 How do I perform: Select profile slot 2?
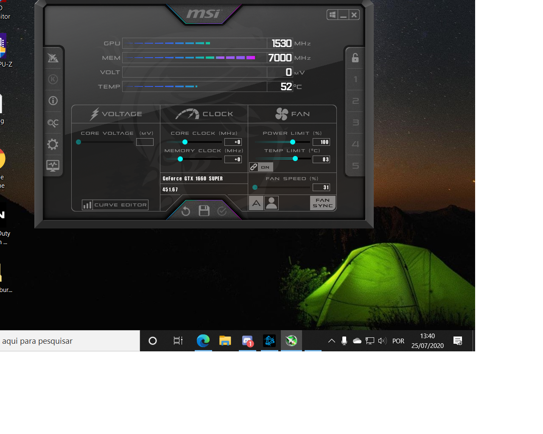(x=355, y=101)
